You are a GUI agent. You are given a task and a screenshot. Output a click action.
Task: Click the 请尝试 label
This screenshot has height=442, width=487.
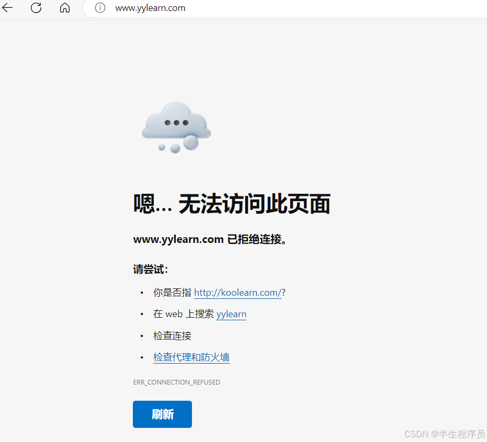pos(151,269)
